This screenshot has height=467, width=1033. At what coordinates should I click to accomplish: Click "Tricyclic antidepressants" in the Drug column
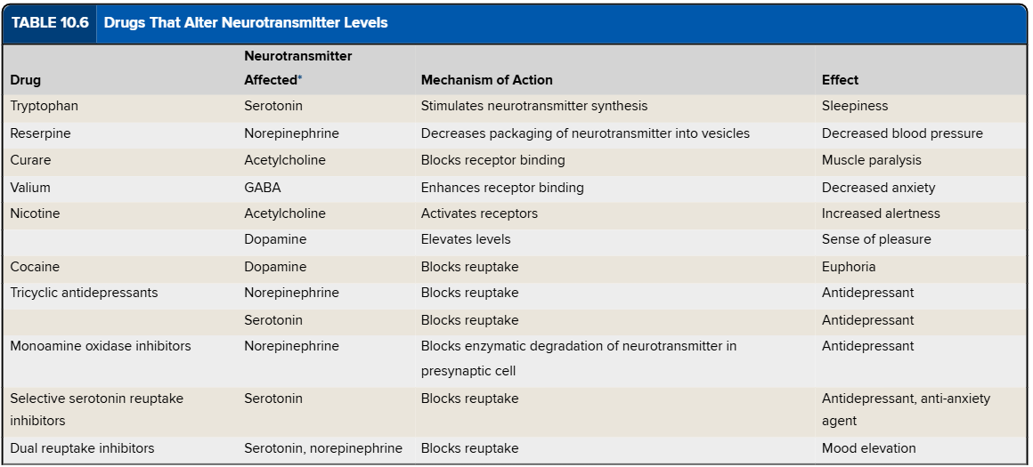click(84, 293)
